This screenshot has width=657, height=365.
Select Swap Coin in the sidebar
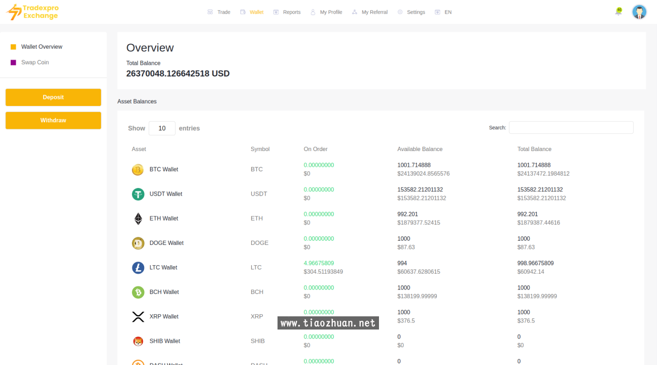(x=35, y=62)
